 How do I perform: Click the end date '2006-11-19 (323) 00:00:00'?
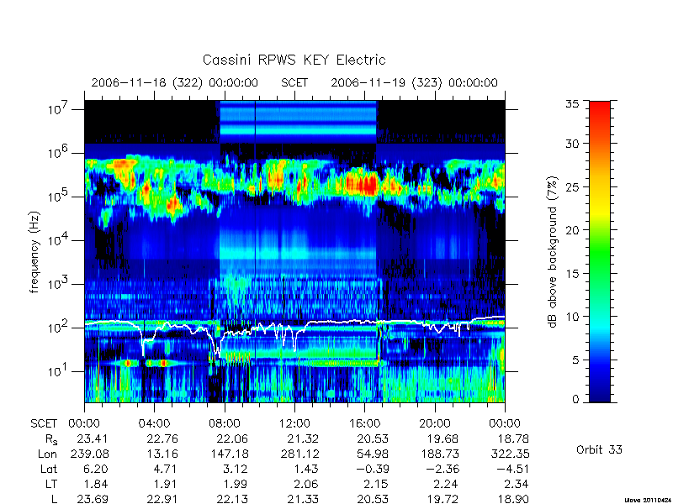coord(414,82)
